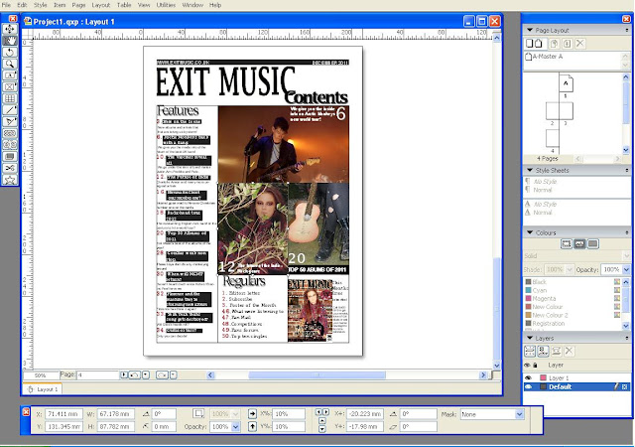The image size is (635, 447).
Task: Click the Move Item to Layer icon
Action: point(543,351)
